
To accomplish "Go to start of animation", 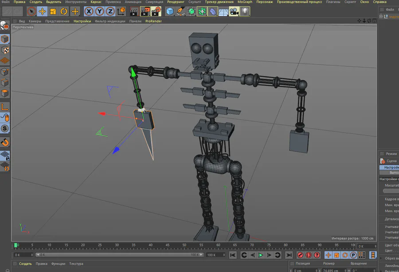I will pos(233,255).
